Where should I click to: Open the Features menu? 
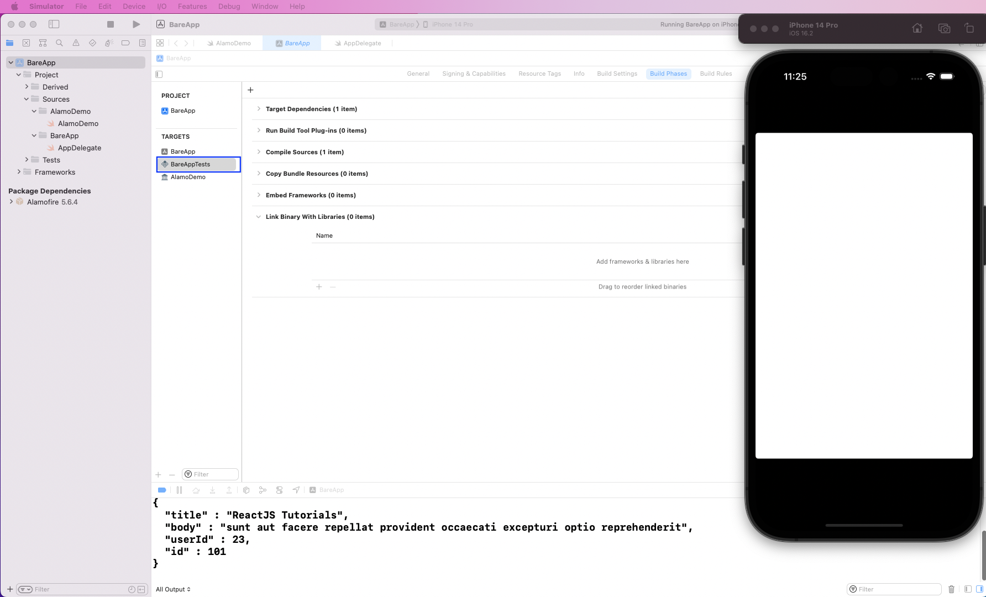pyautogui.click(x=192, y=6)
